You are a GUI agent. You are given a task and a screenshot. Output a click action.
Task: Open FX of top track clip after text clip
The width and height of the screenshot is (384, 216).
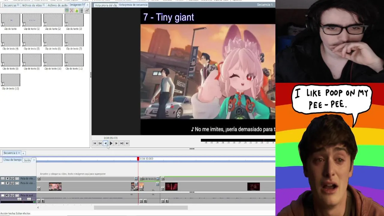pyautogui.click(x=163, y=179)
